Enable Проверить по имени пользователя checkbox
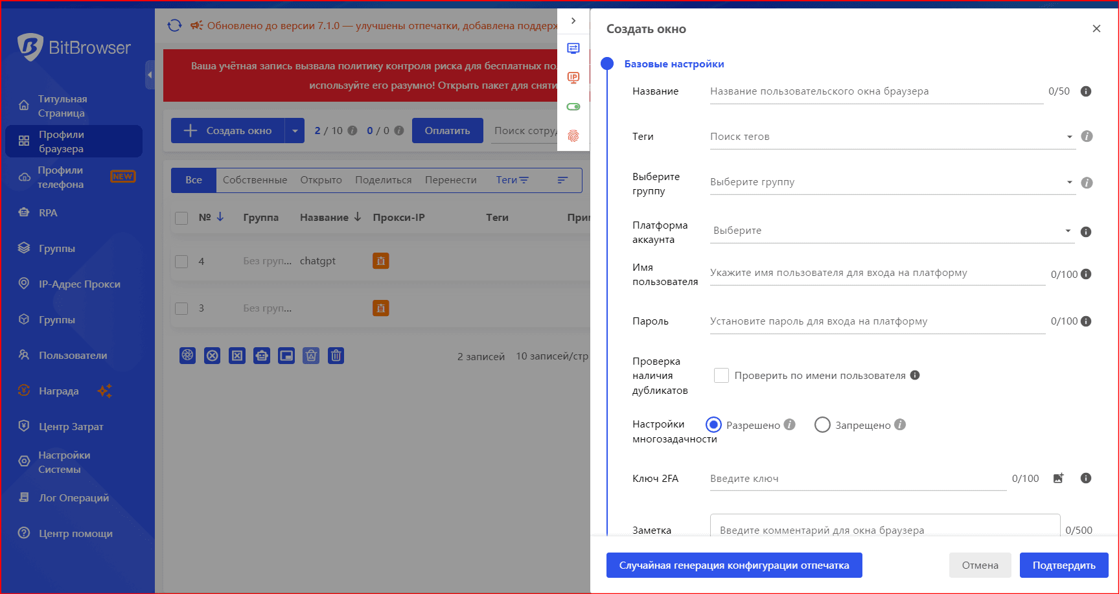This screenshot has height=594, width=1119. (x=721, y=376)
